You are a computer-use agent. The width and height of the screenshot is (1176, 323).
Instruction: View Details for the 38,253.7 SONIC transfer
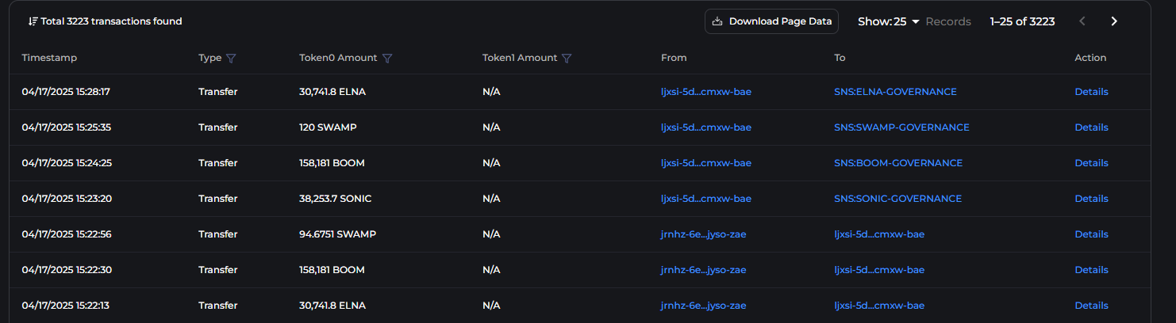point(1091,199)
